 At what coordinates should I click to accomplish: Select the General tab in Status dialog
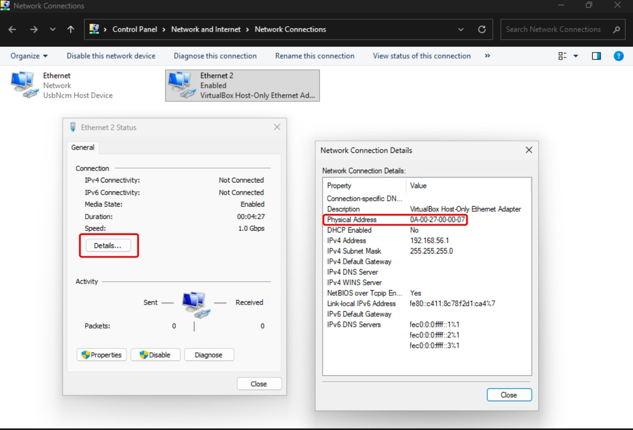(83, 147)
